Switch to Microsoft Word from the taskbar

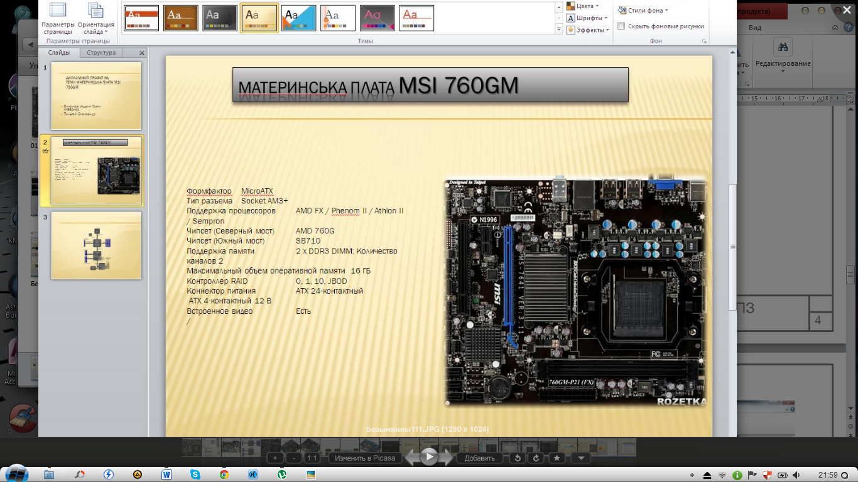click(166, 474)
